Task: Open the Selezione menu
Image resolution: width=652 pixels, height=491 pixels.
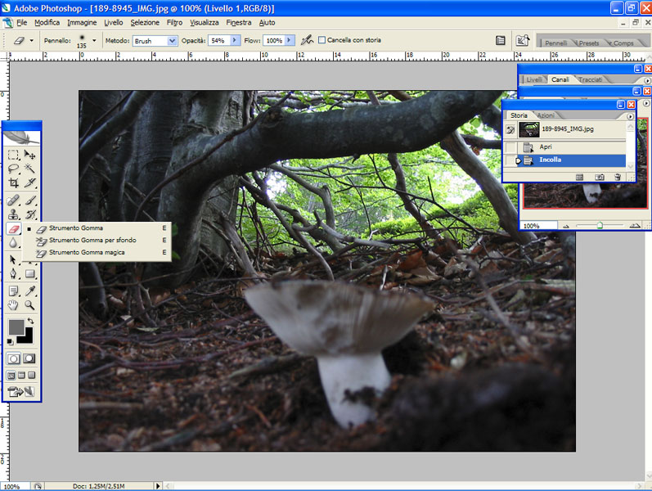Action: [145, 22]
